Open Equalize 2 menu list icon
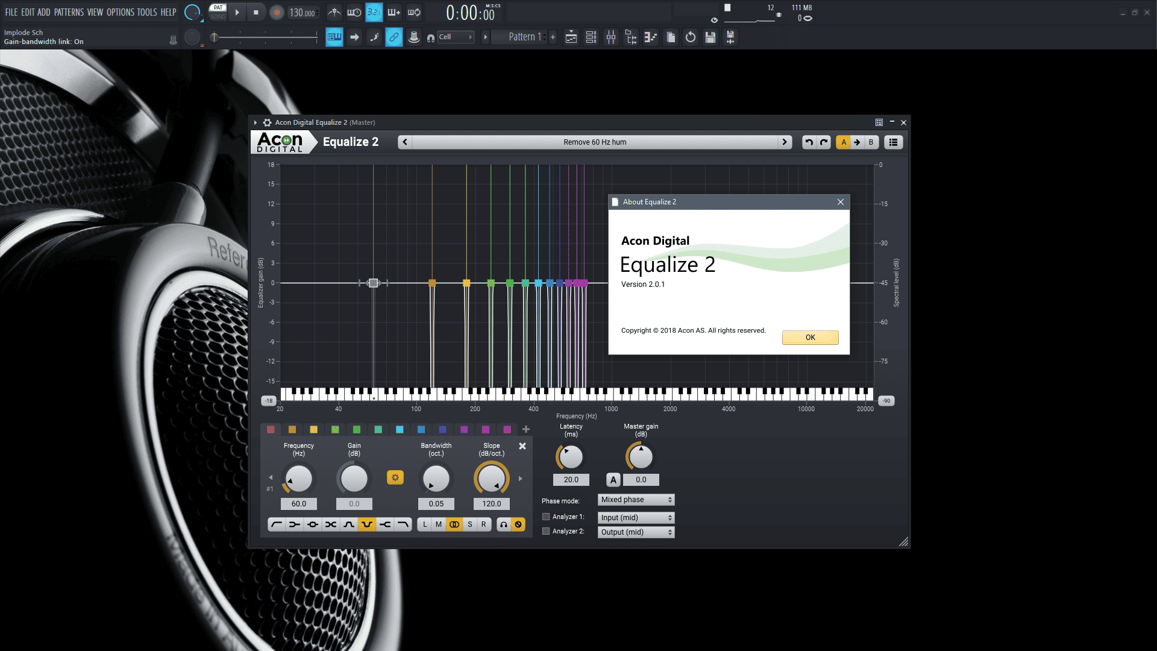 click(894, 142)
